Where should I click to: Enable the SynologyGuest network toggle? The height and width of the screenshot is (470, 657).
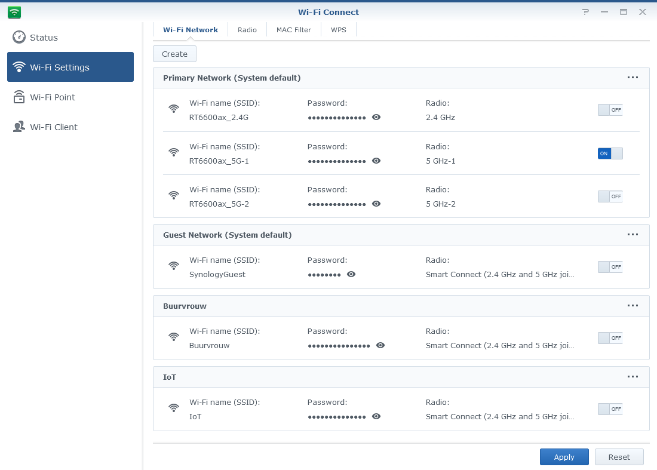point(610,267)
